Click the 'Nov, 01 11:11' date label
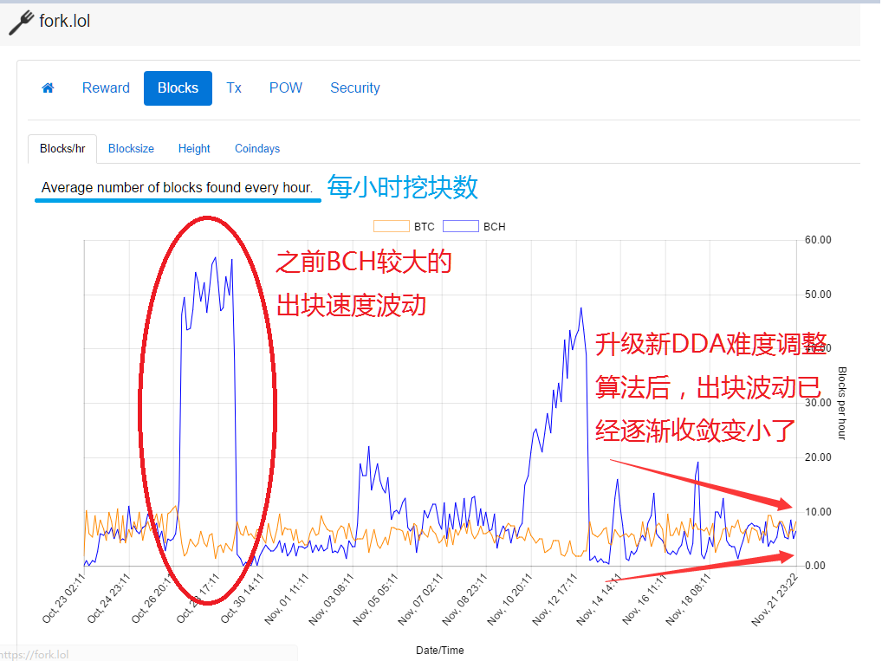Screen dimensions: 882x661 (286, 599)
